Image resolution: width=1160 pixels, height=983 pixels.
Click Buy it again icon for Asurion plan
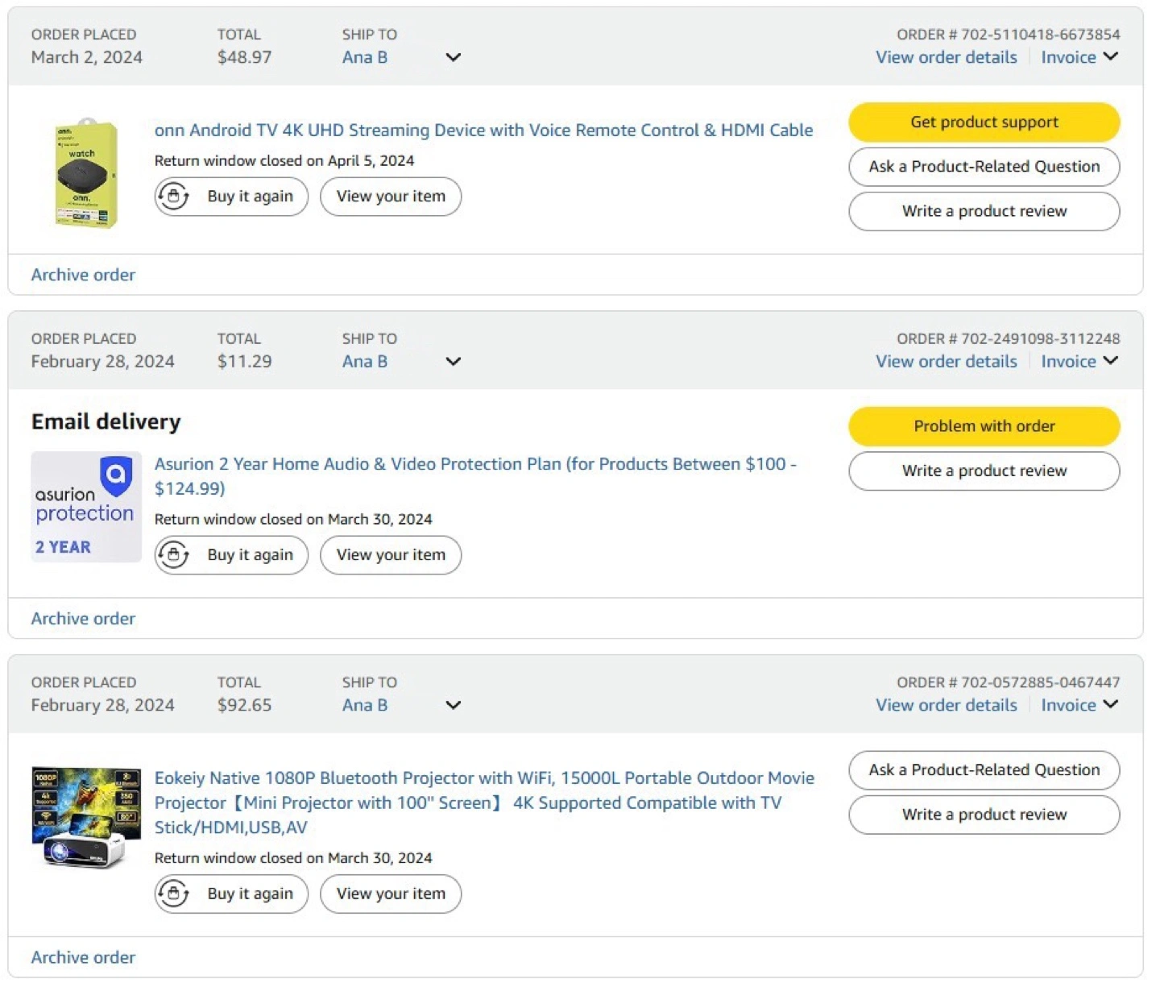coord(173,555)
